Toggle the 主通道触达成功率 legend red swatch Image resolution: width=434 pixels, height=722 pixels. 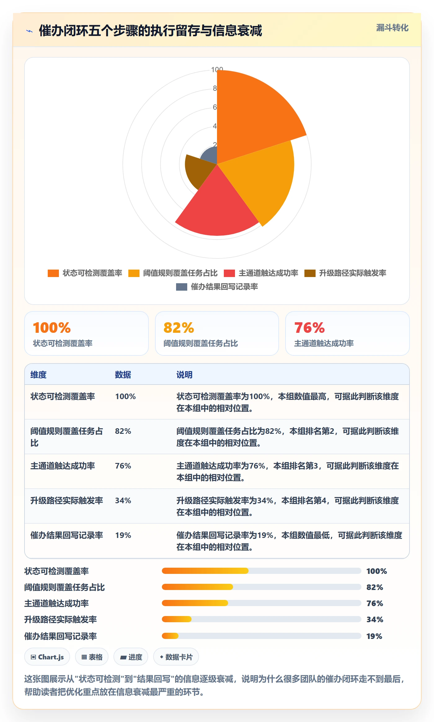229,273
